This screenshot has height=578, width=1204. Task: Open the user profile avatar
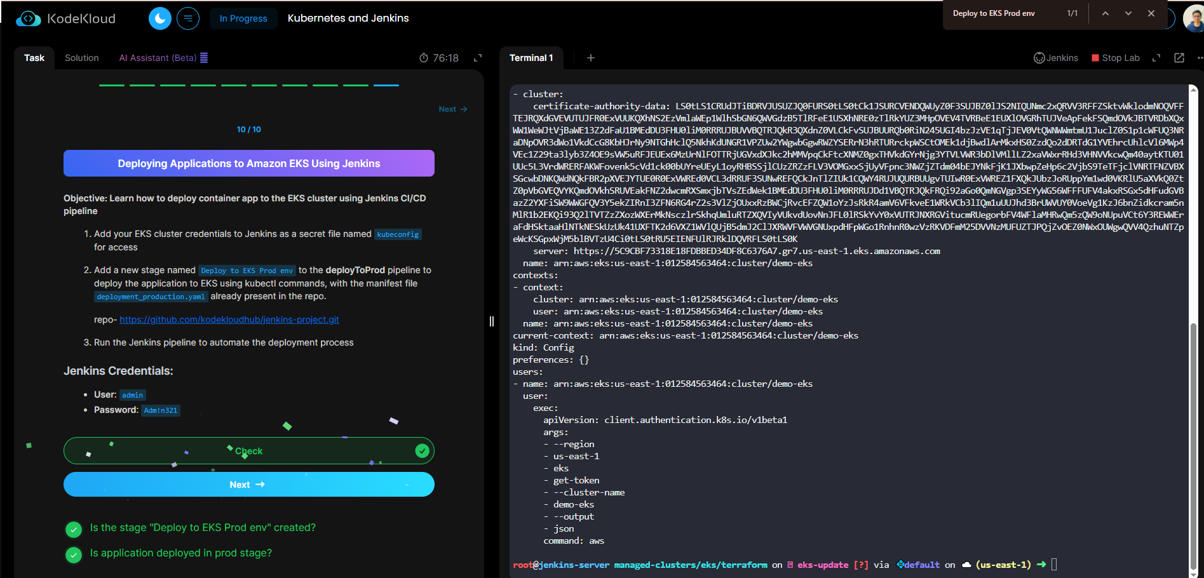(x=1193, y=18)
